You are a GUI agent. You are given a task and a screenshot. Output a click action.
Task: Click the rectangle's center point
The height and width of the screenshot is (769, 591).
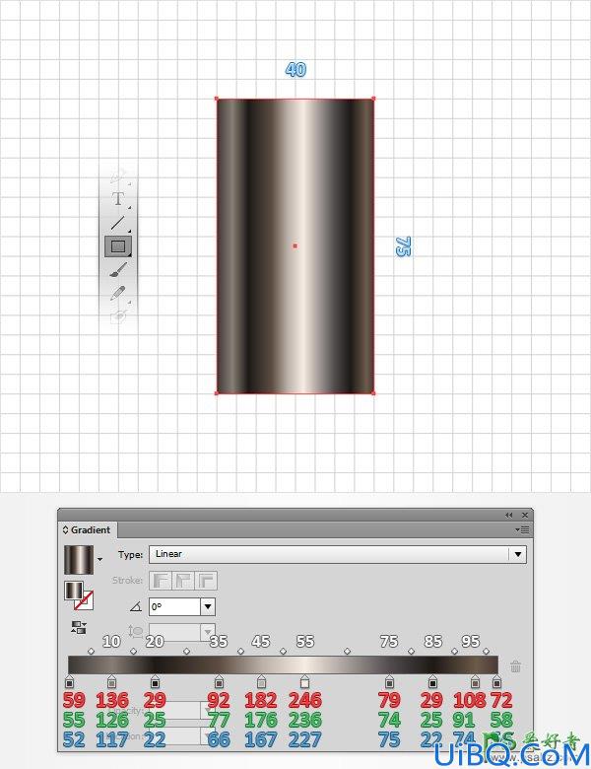pyautogui.click(x=295, y=245)
